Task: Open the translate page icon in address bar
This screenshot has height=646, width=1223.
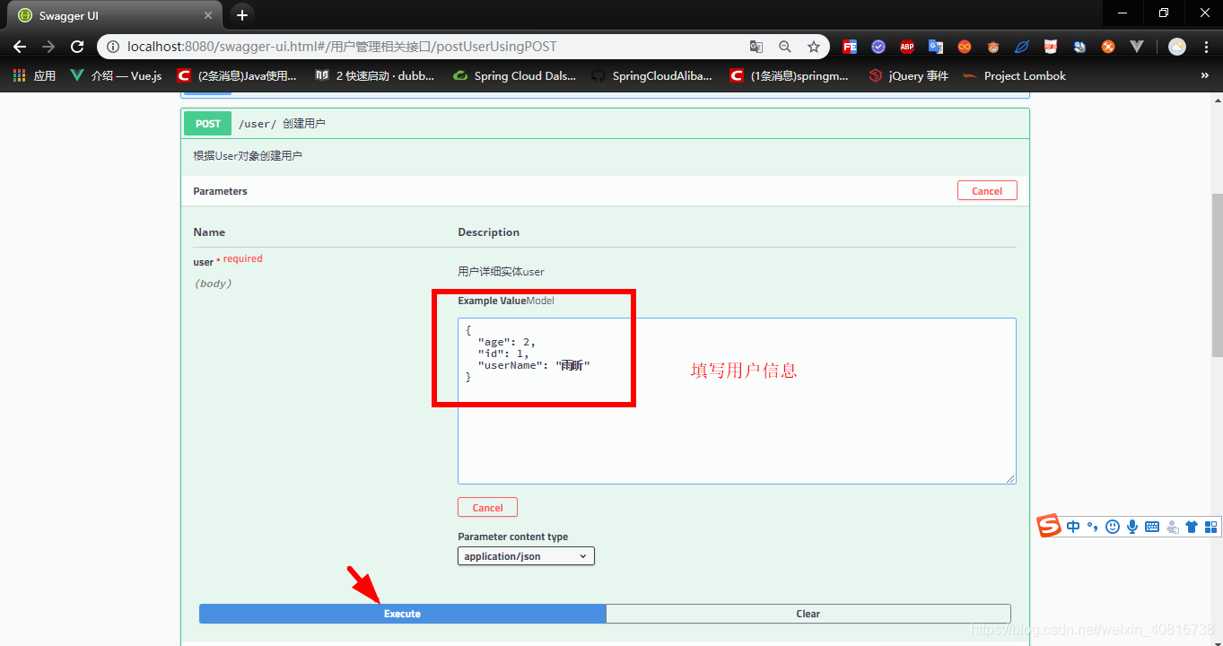Action: coord(756,47)
